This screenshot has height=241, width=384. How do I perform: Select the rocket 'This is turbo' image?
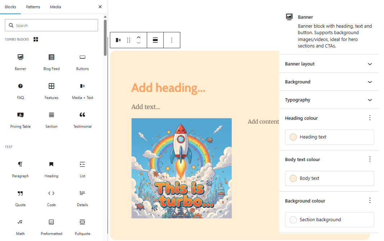[x=181, y=168]
